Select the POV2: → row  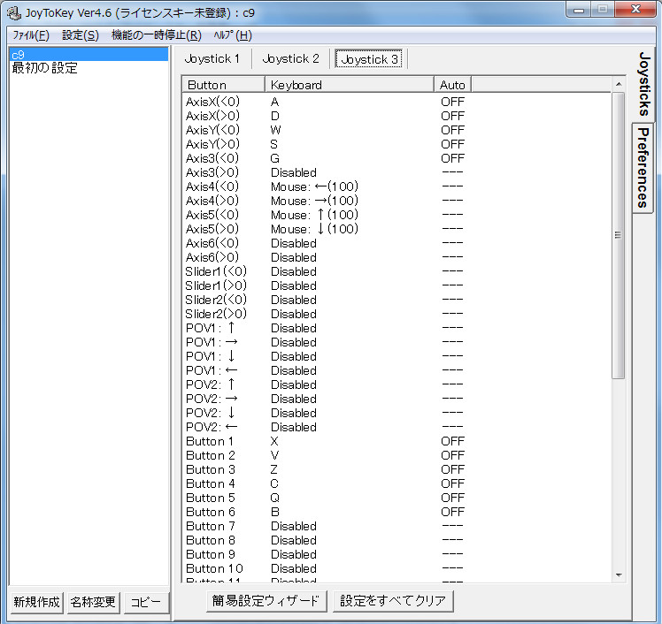click(396, 399)
